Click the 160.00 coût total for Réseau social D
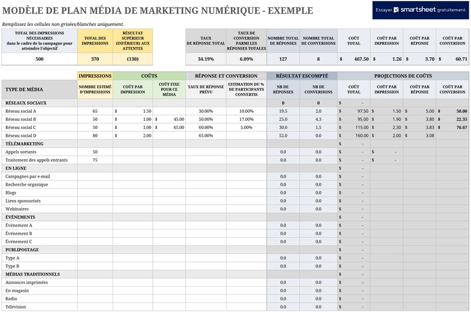 click(354, 135)
